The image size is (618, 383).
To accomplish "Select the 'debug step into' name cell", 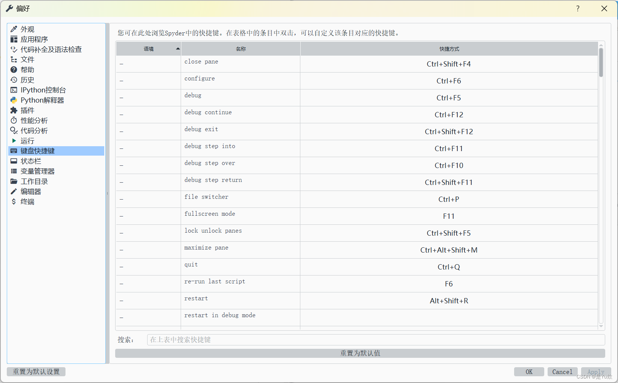I will click(x=241, y=148).
